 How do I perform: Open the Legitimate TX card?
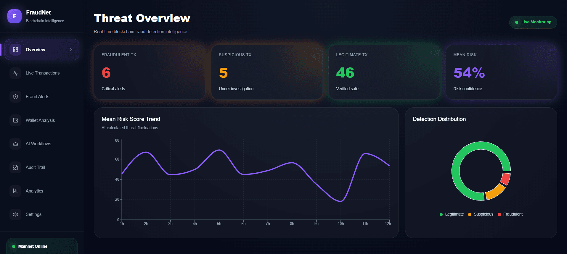(x=384, y=72)
